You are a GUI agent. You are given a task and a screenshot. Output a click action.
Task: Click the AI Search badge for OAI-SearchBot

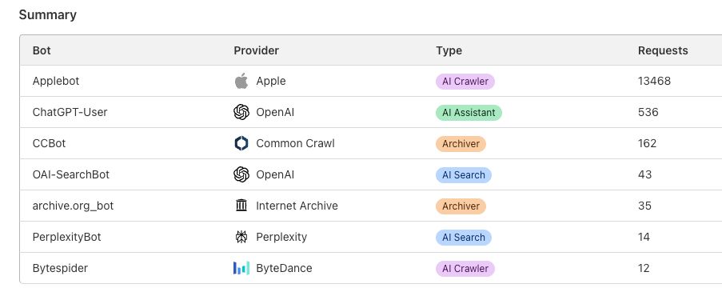coord(464,175)
